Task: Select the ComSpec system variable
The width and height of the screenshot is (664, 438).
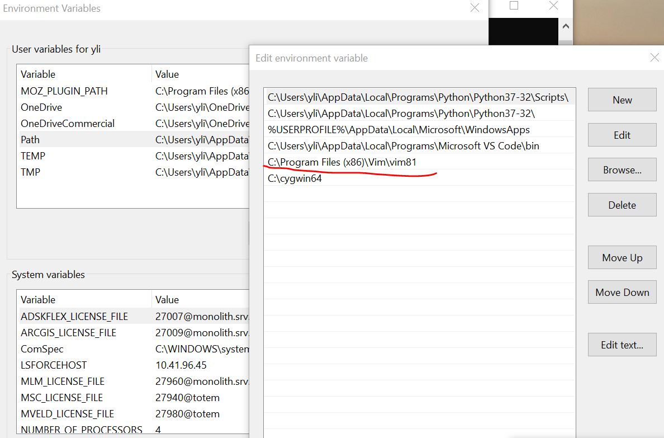Action: pos(42,349)
